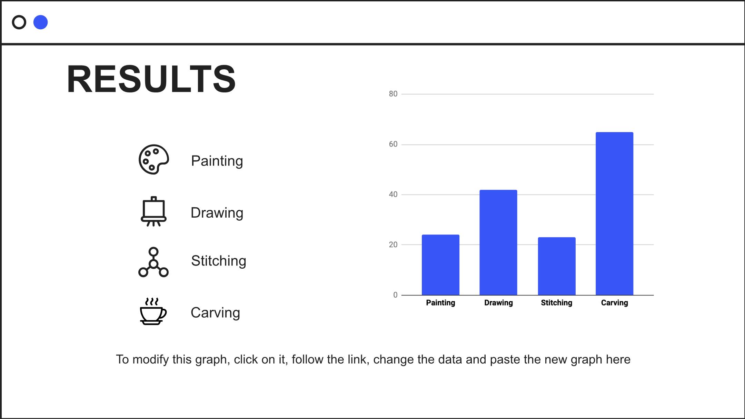The width and height of the screenshot is (745, 419).
Task: Click the paint palette icon
Action: tap(153, 159)
